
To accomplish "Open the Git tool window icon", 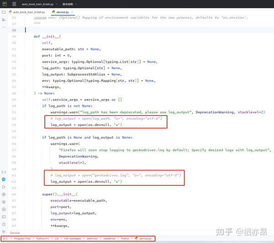I will pyautogui.click(x=4, y=232).
